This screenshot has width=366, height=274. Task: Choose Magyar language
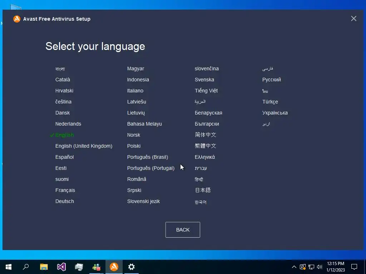[x=135, y=69]
